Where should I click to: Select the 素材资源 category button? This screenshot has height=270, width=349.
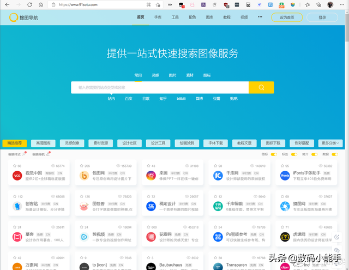coord(100,143)
